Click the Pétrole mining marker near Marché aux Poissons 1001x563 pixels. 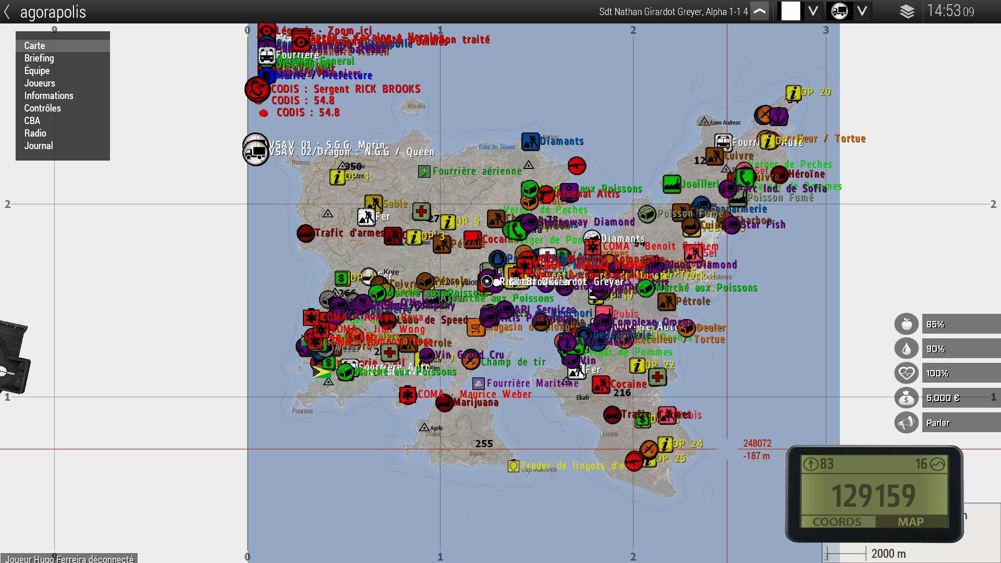coord(667,301)
